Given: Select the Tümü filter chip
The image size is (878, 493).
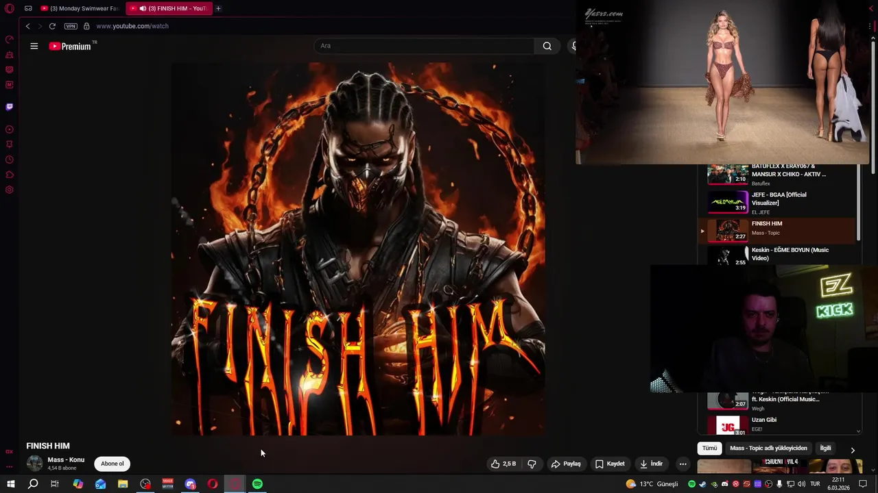Looking at the screenshot, I should point(709,448).
